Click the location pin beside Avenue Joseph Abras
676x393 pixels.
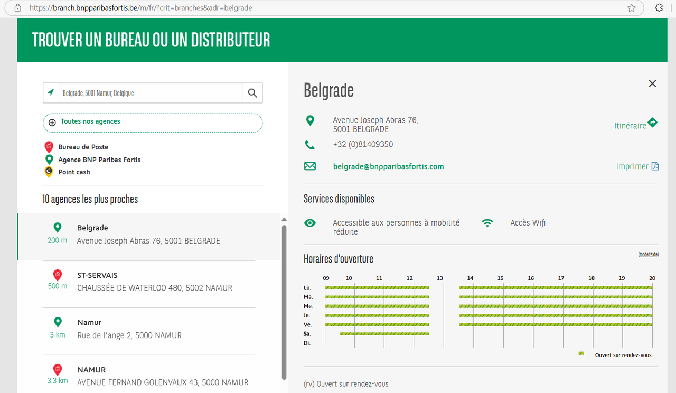tap(310, 120)
